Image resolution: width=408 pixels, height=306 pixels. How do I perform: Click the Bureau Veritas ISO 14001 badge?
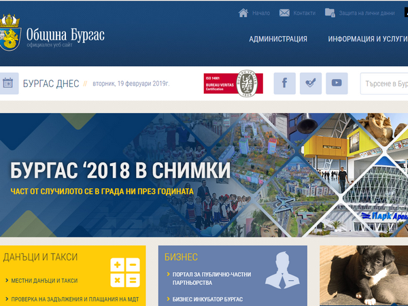click(x=233, y=83)
